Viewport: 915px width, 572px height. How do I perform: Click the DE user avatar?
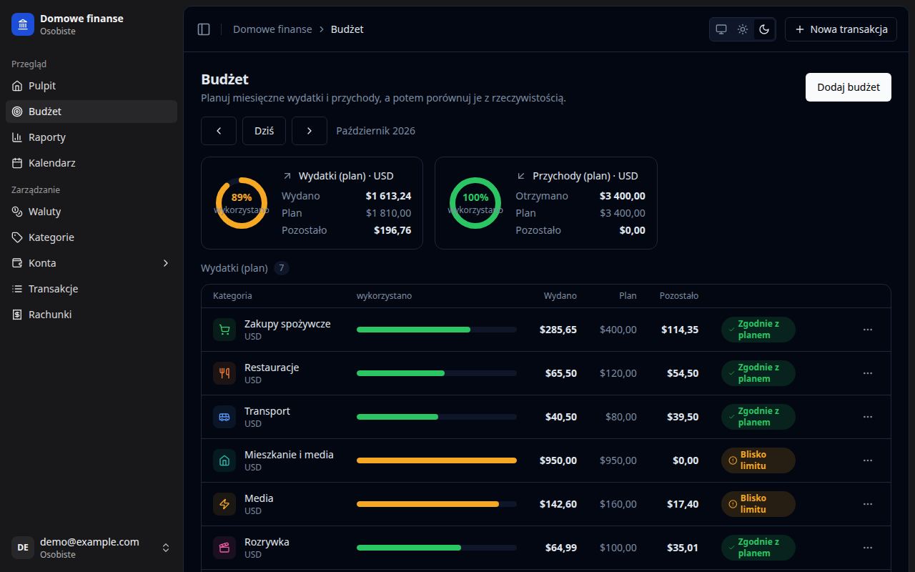tap(23, 548)
